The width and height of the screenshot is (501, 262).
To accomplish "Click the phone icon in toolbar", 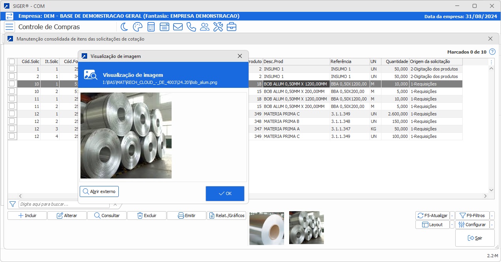I will [x=191, y=27].
